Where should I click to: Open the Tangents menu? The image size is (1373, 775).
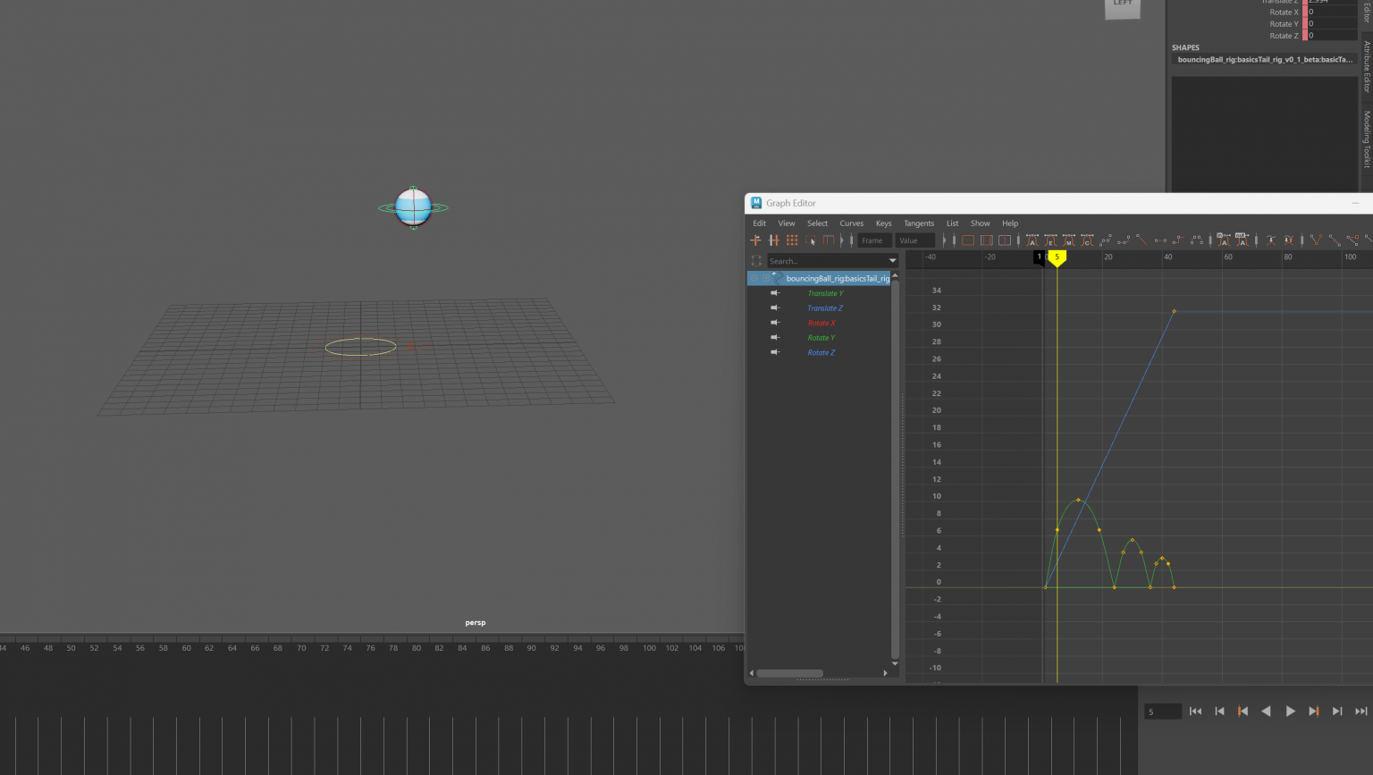pyautogui.click(x=918, y=223)
